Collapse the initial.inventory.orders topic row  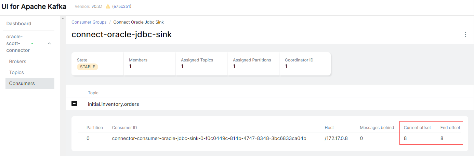(x=74, y=104)
